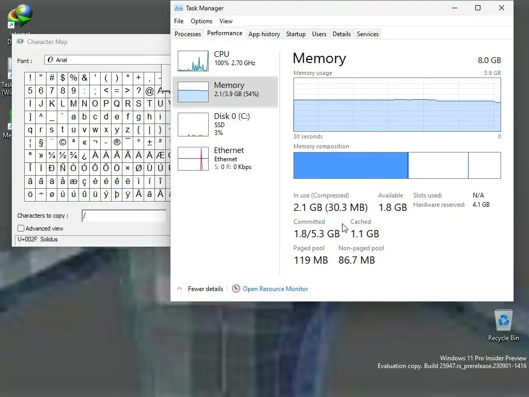
Task: Switch to the Users tab
Action: coord(319,34)
